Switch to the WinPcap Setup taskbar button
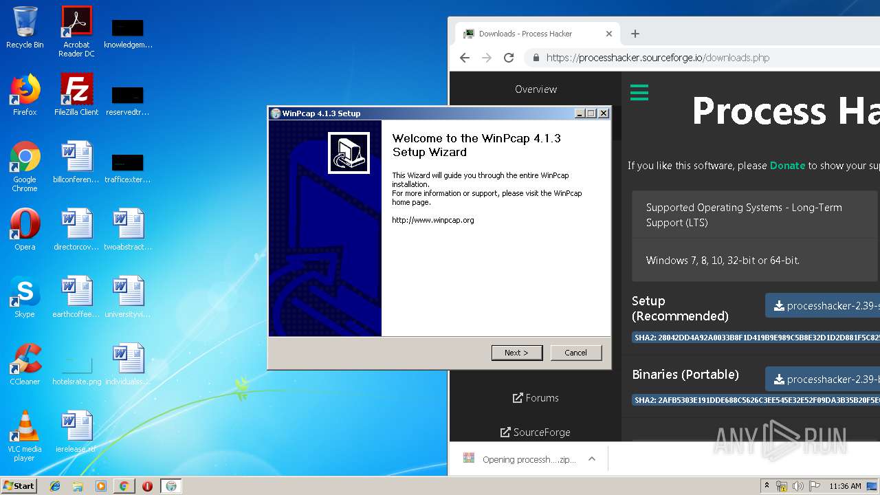880x495 pixels. coord(171,486)
